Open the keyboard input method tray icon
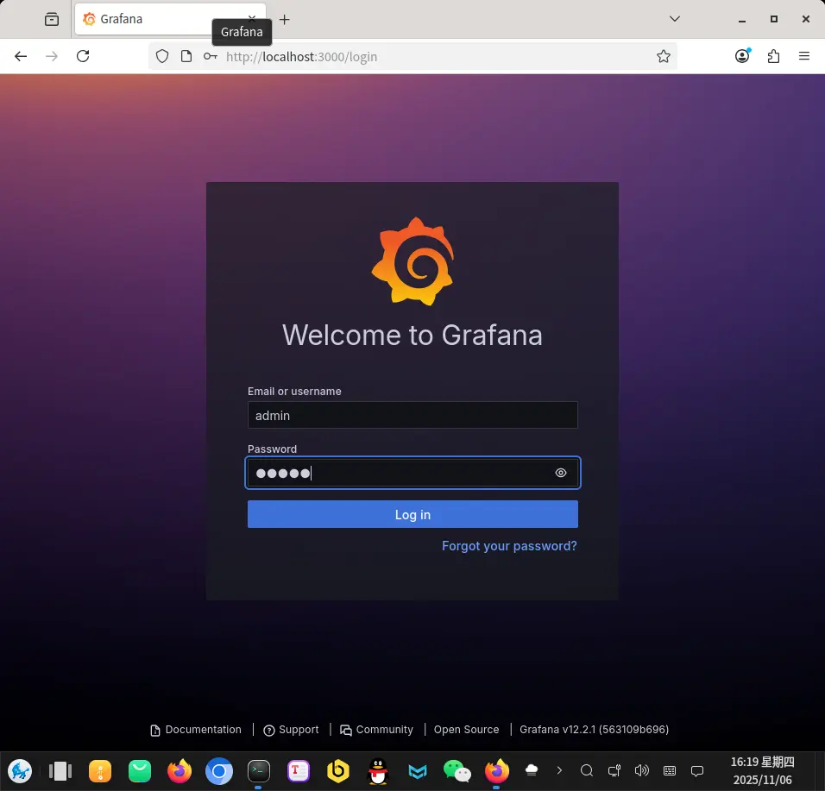 pyautogui.click(x=670, y=771)
